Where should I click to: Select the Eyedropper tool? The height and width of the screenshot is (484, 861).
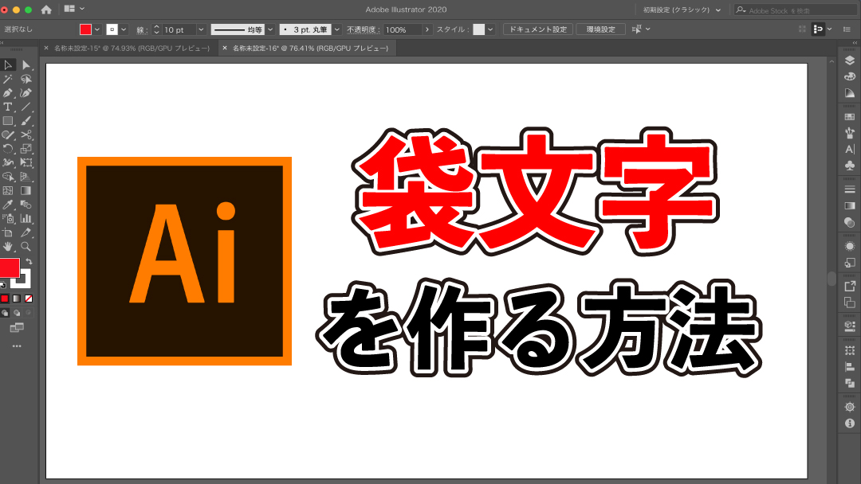coord(8,205)
